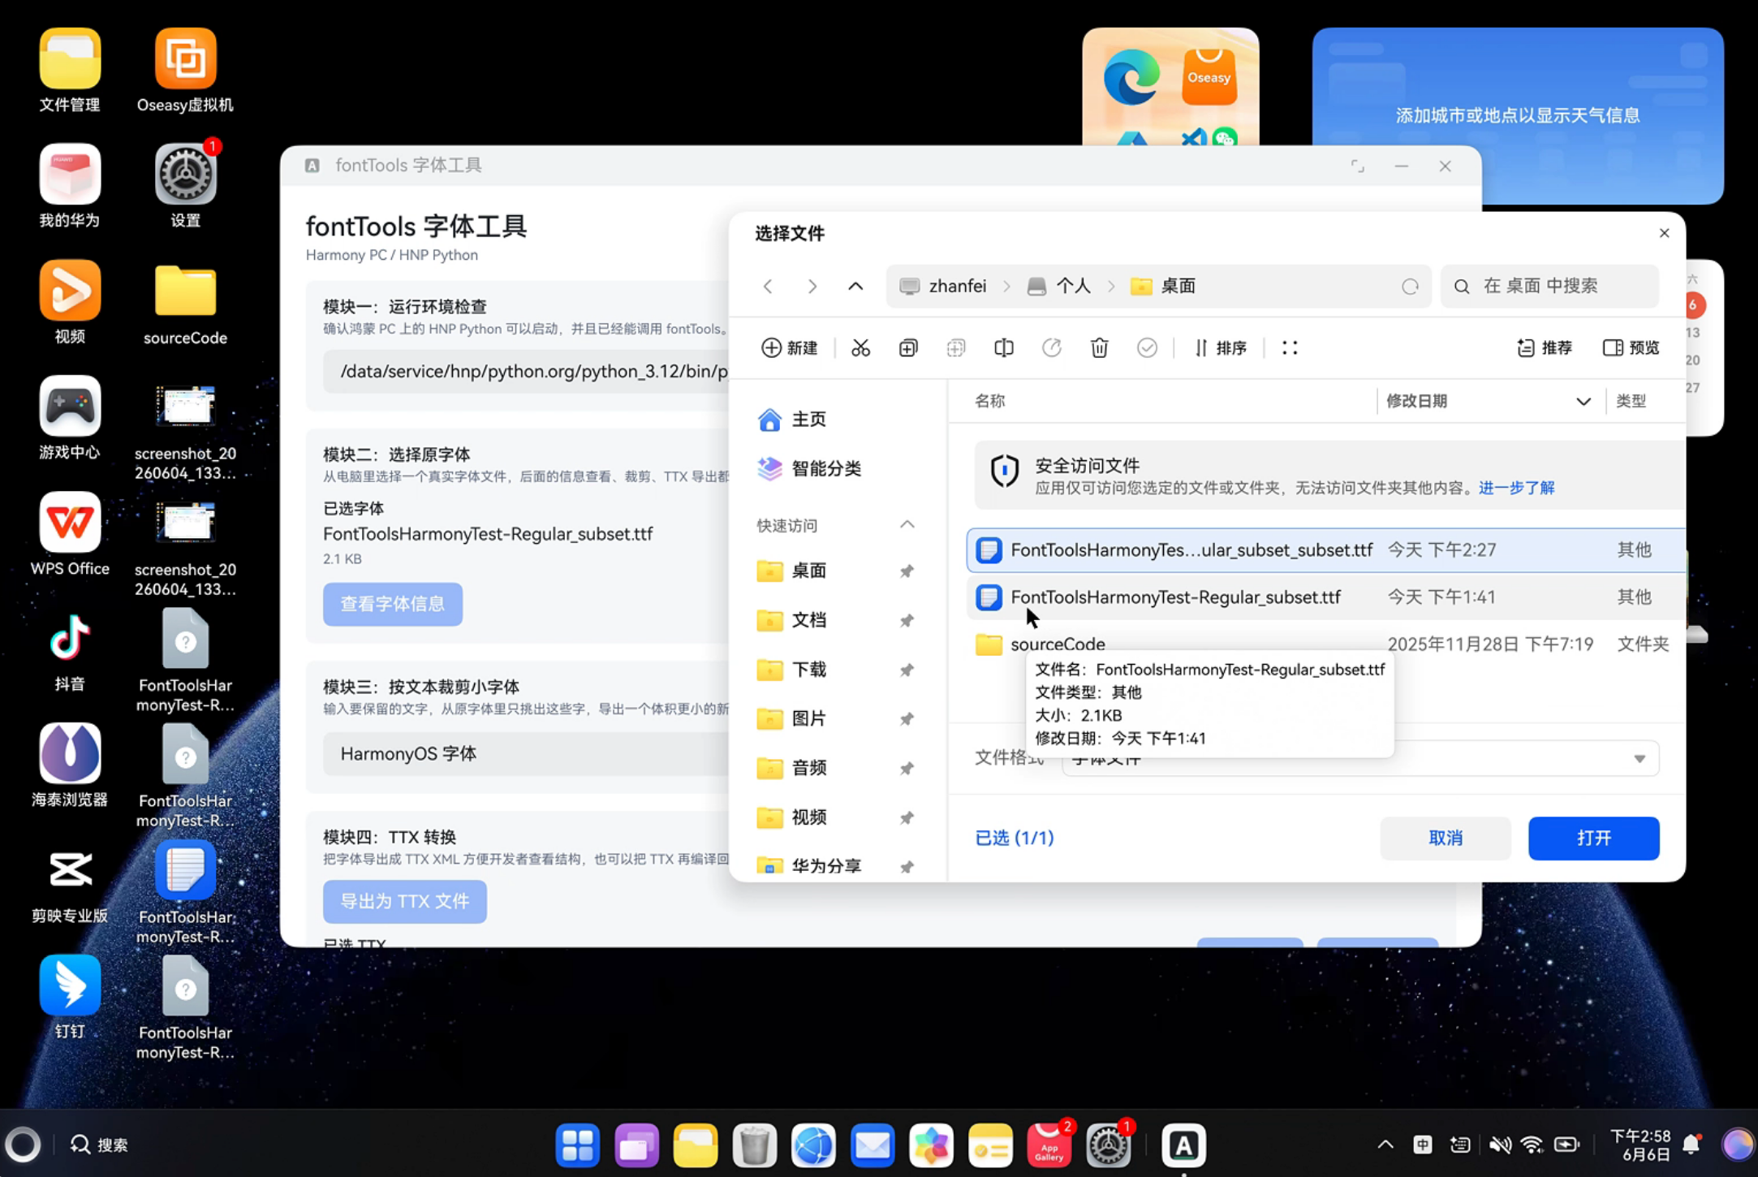Viewport: 1758px width, 1177px height.
Task: Click the copy icon in dialog toolbar
Action: 908,348
